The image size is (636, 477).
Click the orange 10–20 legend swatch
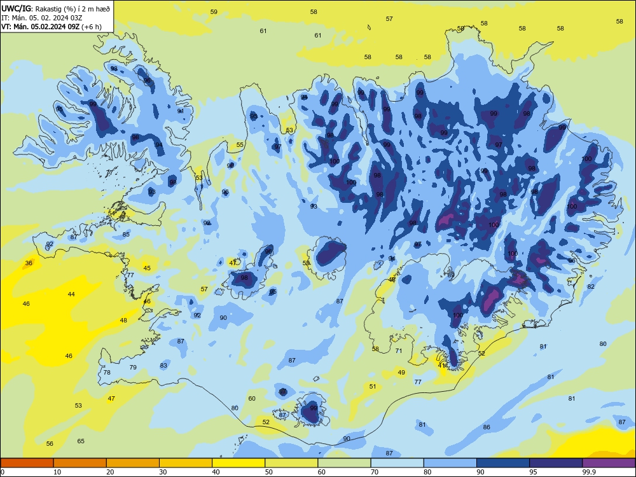tap(80, 462)
